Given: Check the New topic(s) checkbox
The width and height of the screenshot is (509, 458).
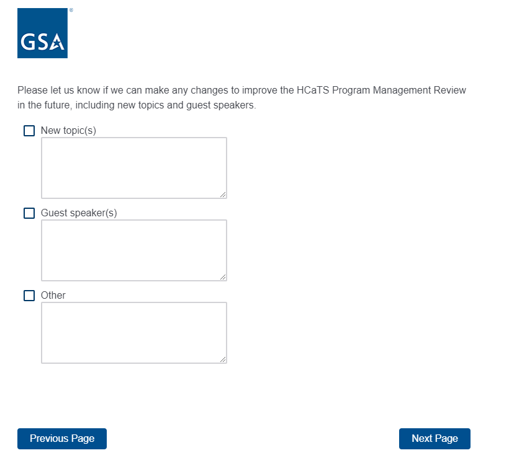Looking at the screenshot, I should [29, 131].
